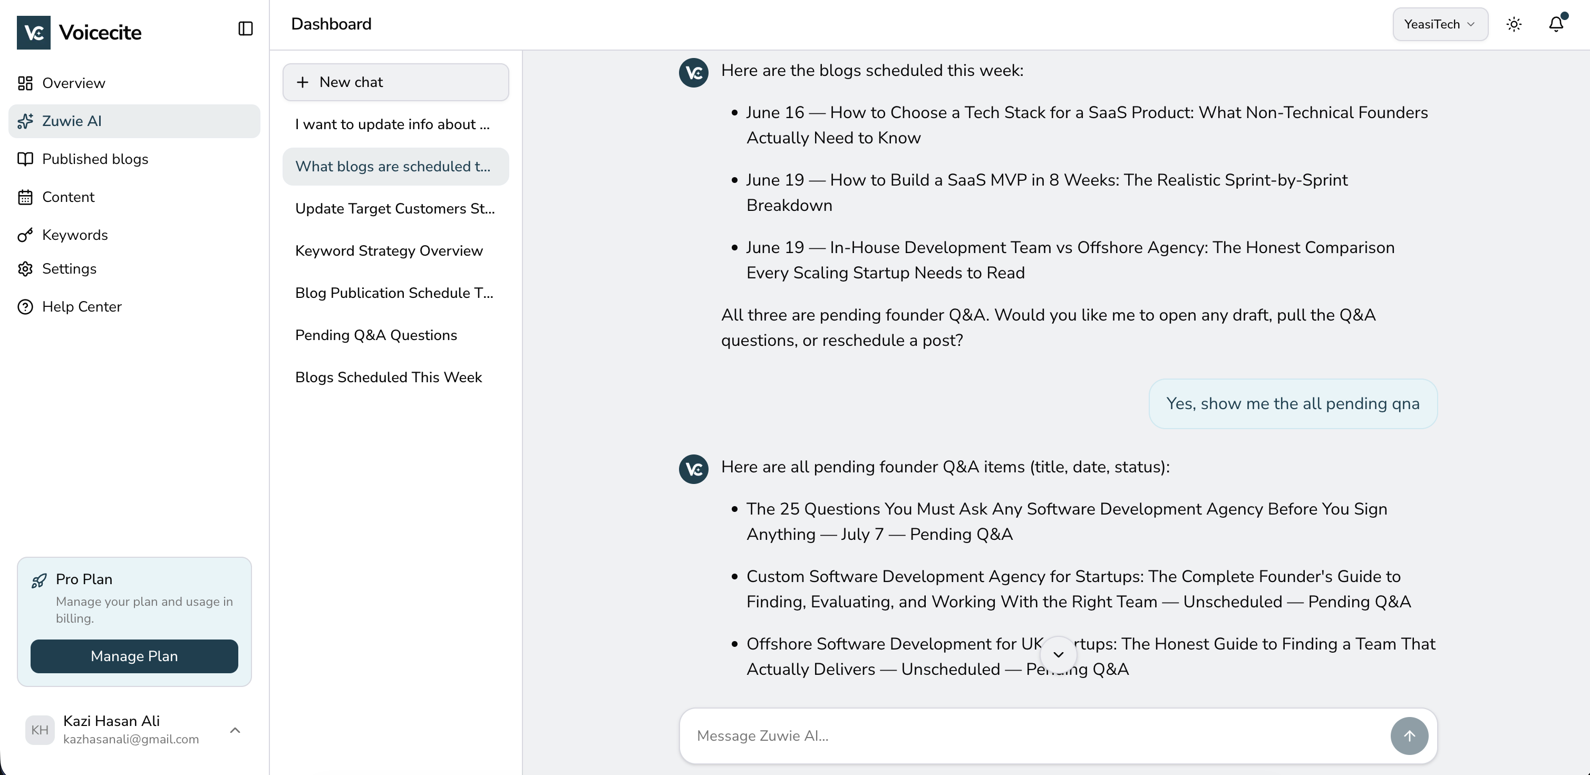Image resolution: width=1590 pixels, height=775 pixels.
Task: Click the Voicecite logo icon
Action: pyautogui.click(x=33, y=32)
